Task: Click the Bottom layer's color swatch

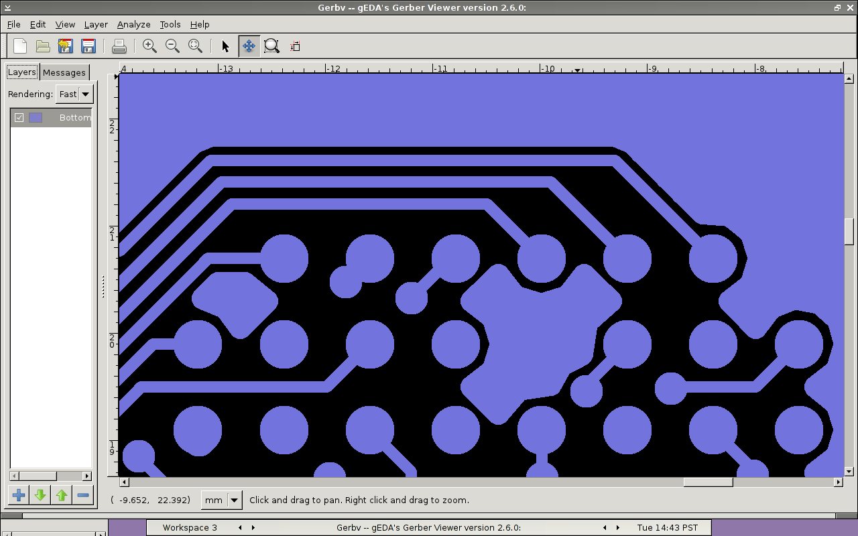Action: [36, 117]
